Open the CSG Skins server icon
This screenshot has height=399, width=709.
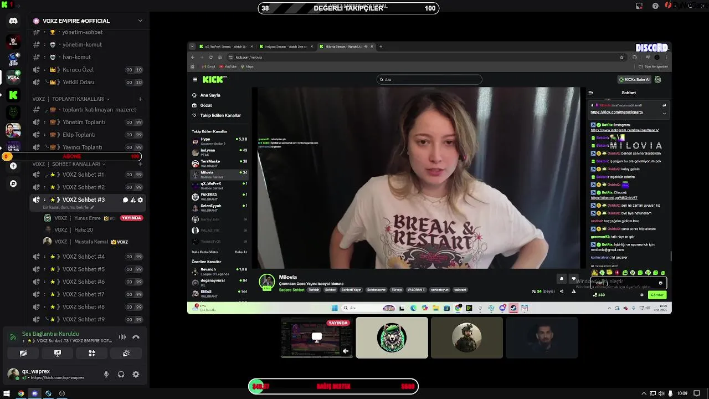(13, 147)
